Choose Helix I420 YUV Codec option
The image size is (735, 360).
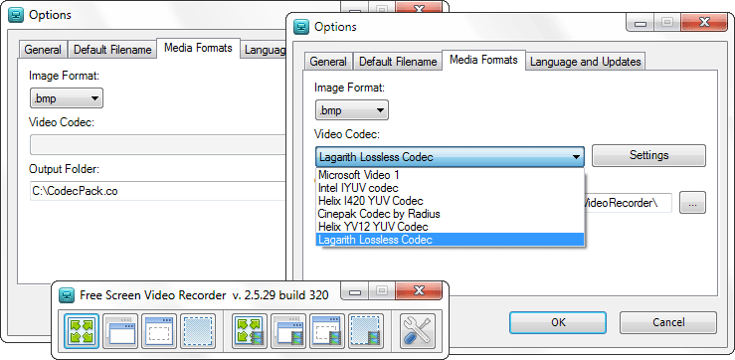point(450,201)
